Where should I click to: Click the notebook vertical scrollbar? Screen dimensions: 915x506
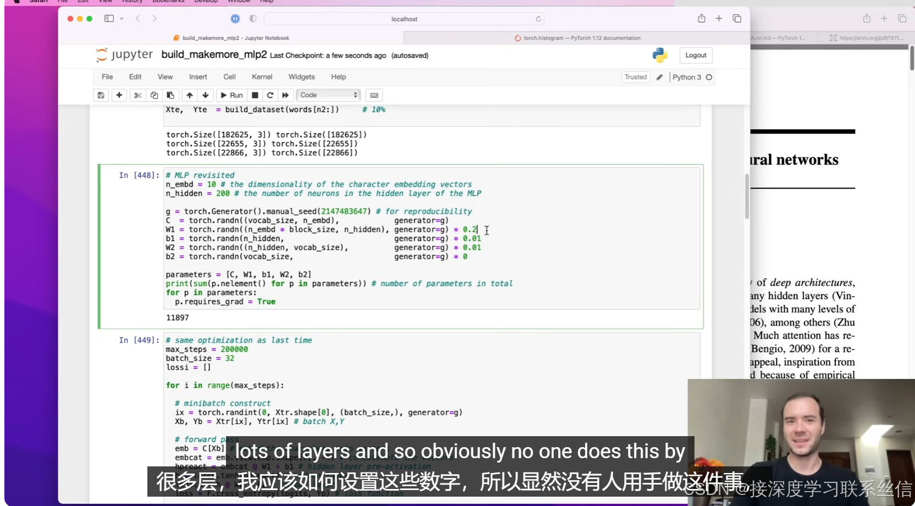747,196
